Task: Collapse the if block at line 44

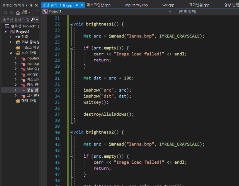Action: (71, 156)
